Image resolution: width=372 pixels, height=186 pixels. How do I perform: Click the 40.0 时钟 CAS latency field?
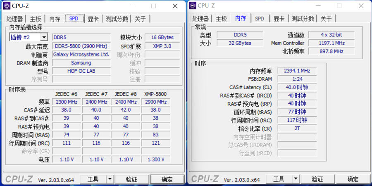click(297, 87)
